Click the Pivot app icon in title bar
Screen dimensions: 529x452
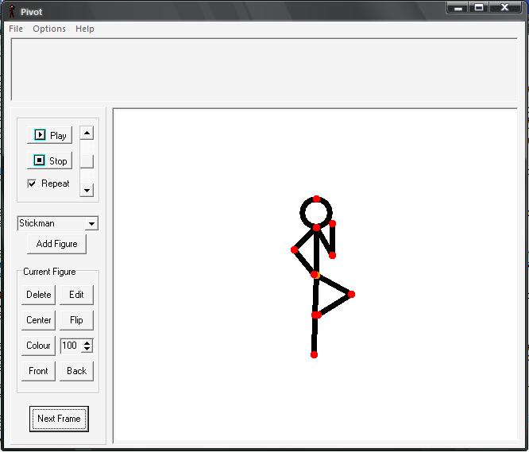pos(12,11)
